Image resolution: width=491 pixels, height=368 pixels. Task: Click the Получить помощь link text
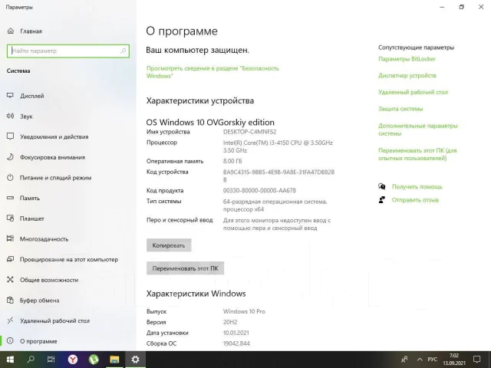(x=417, y=186)
